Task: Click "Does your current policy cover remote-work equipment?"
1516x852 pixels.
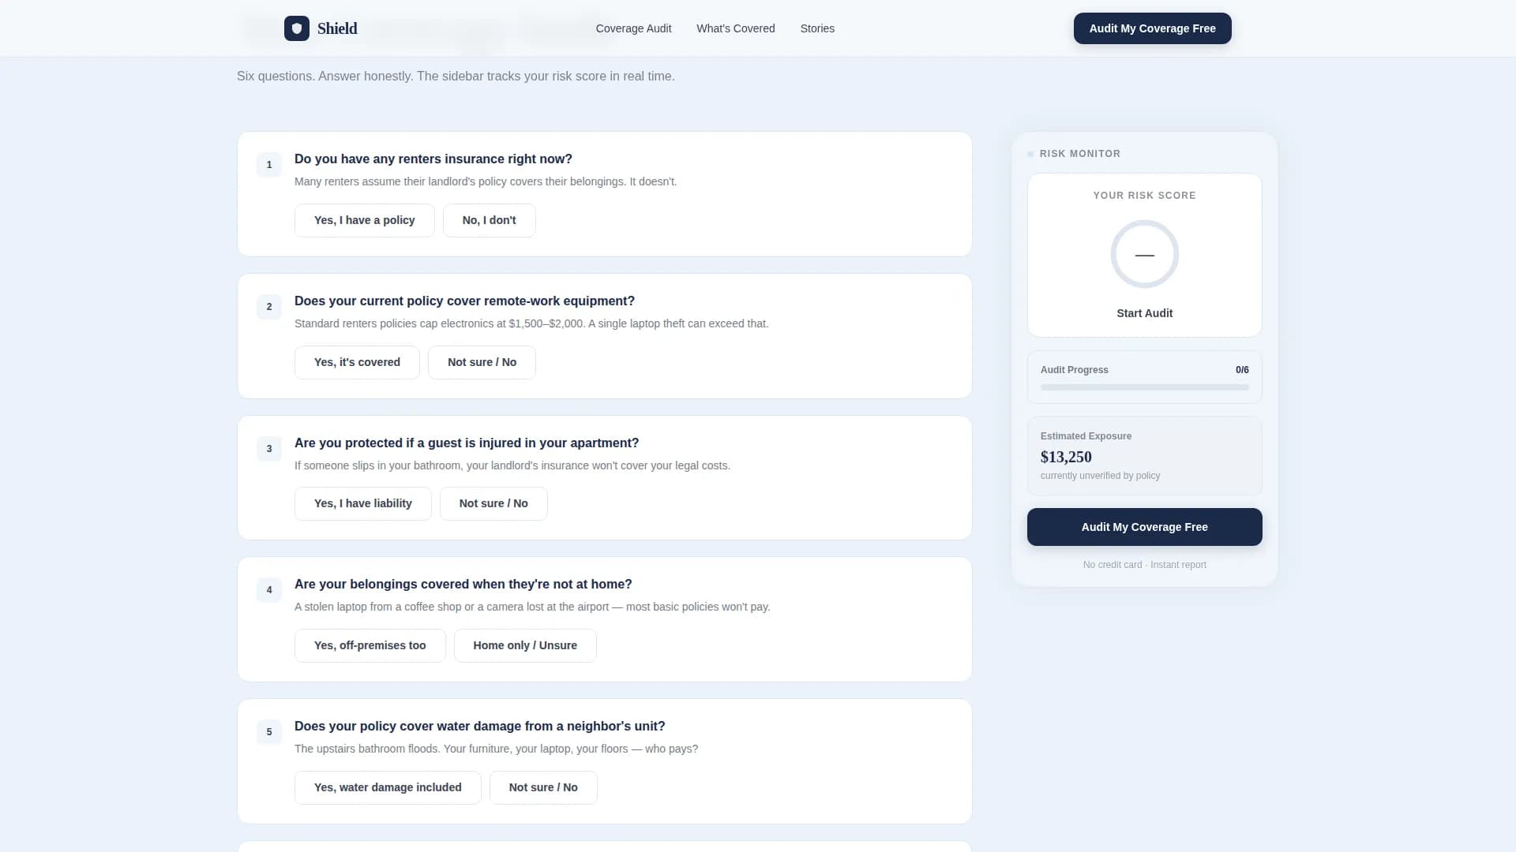Action: tap(464, 301)
